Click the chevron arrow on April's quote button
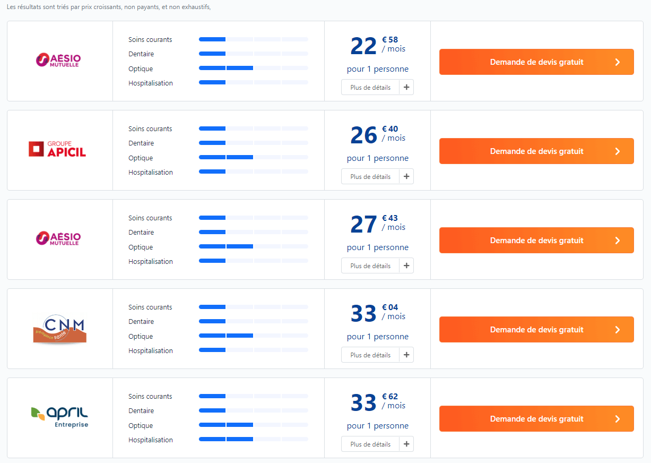 (x=617, y=419)
